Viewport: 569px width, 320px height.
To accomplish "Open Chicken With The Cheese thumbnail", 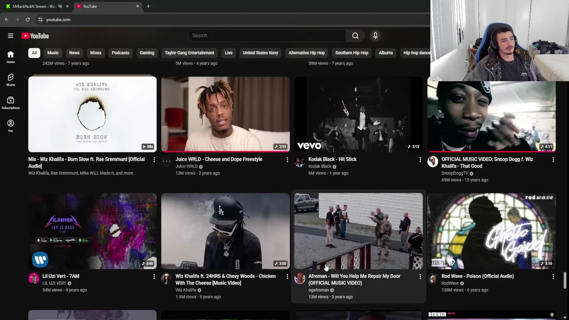I will point(225,231).
